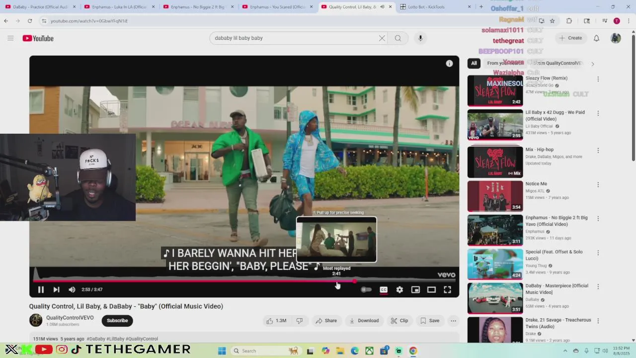636x358 pixels.
Task: Like the video with 1.3M likes
Action: coord(276,321)
